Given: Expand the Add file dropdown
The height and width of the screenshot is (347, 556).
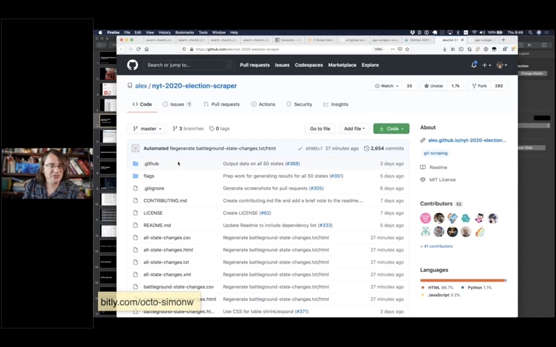Looking at the screenshot, I should point(354,129).
